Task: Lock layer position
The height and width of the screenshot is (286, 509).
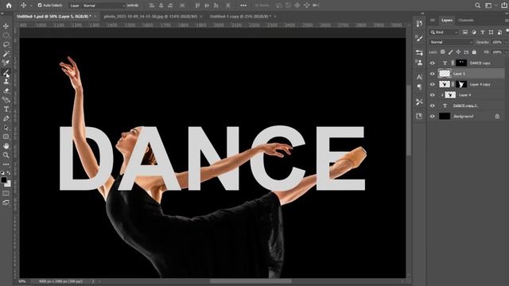Action: tap(458, 52)
